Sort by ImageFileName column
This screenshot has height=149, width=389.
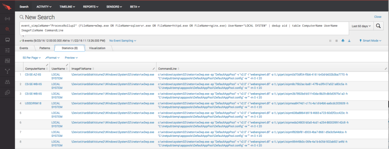pos(82,68)
